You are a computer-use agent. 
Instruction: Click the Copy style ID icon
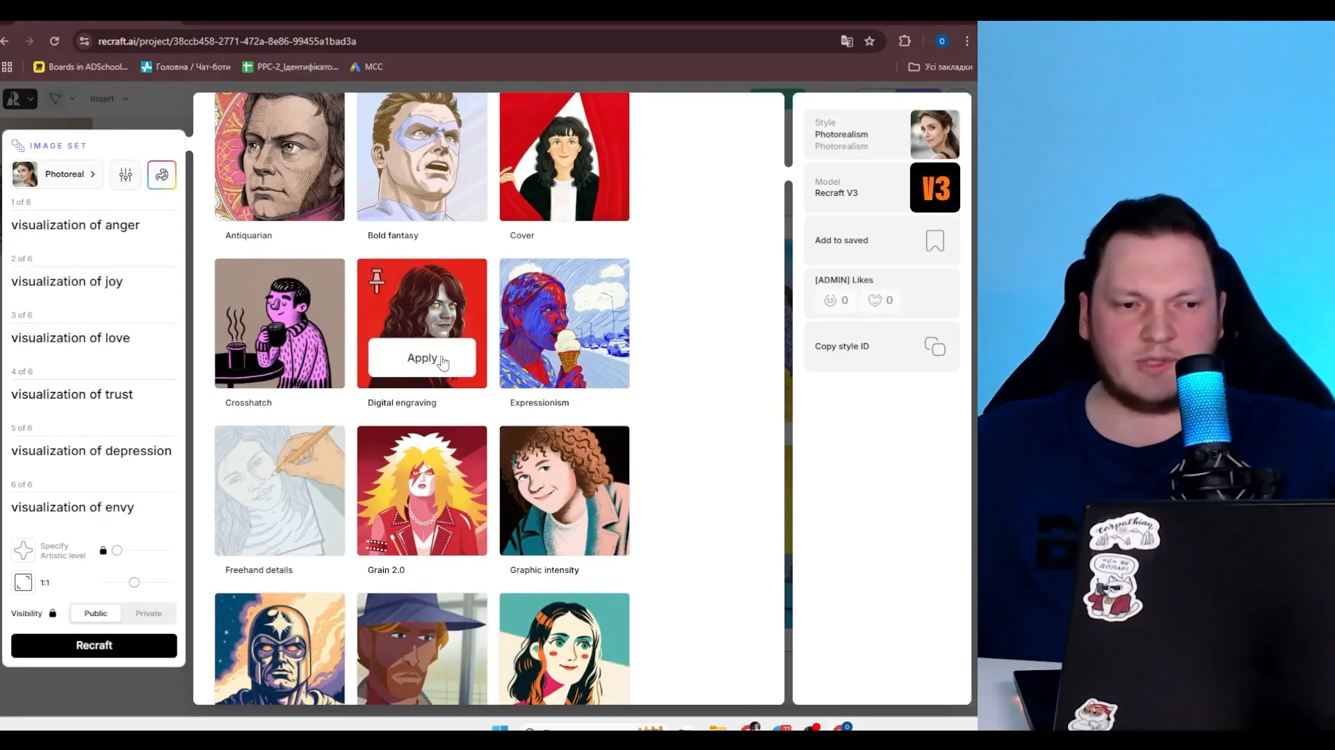pos(934,347)
